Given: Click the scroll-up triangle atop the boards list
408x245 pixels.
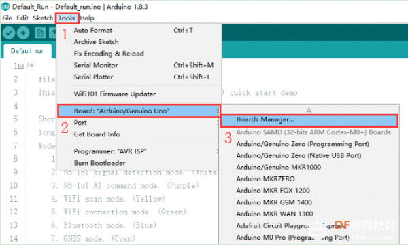Looking at the screenshot, I should [x=309, y=110].
